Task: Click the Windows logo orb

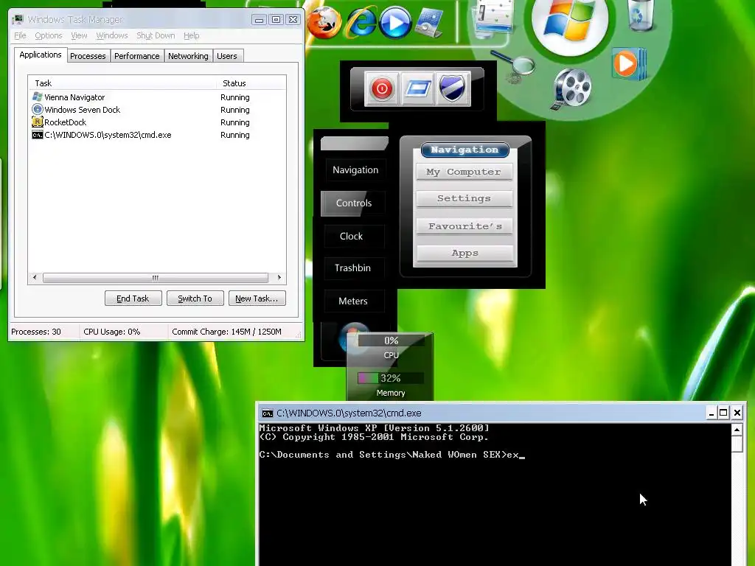Action: click(570, 21)
